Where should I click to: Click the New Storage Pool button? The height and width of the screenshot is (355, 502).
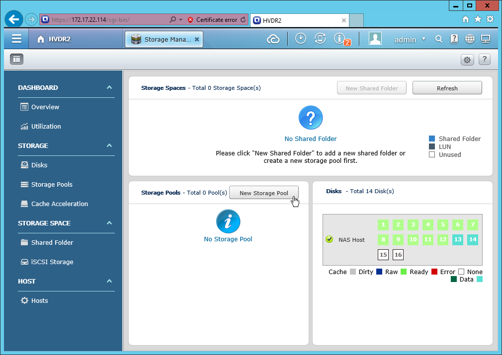(x=264, y=193)
